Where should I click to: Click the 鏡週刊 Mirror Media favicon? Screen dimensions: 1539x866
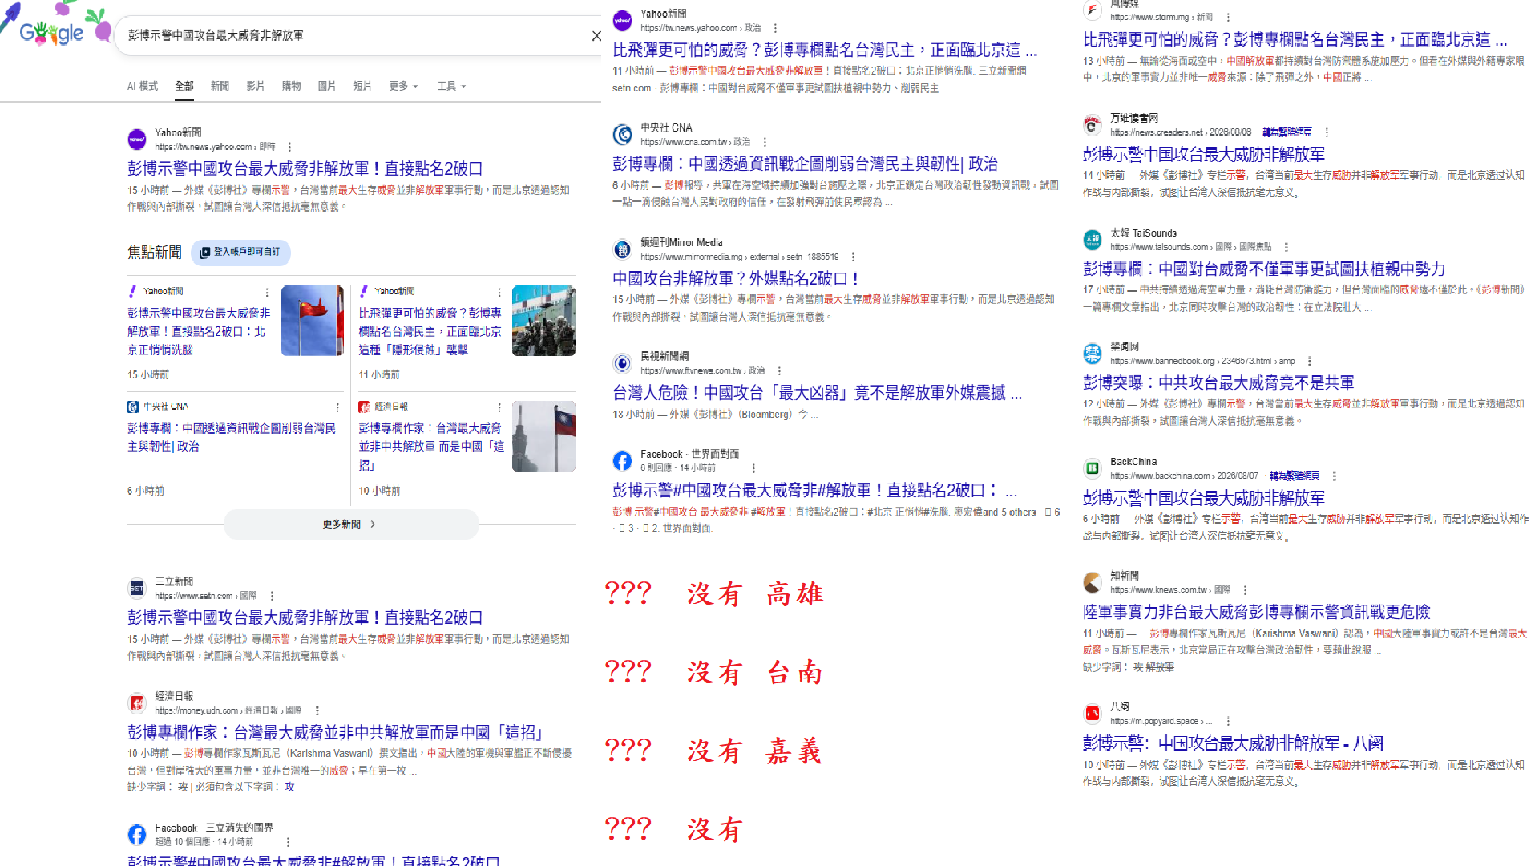pos(622,249)
